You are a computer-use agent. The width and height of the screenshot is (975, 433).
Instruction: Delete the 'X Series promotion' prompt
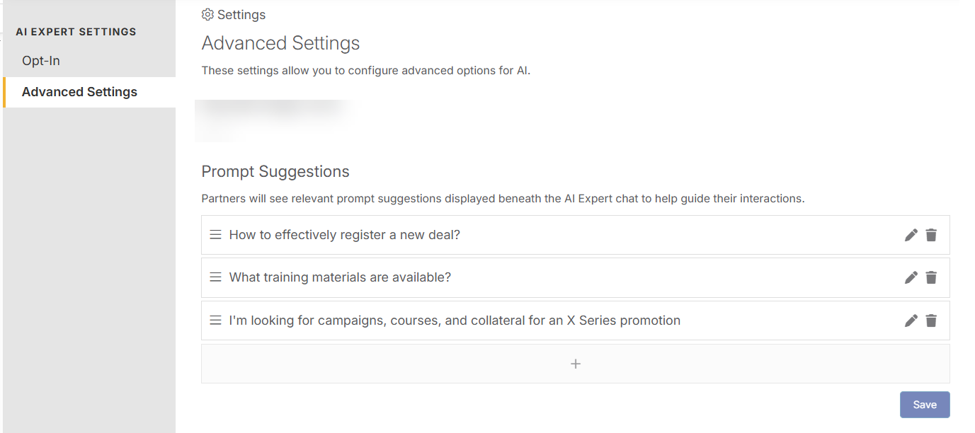click(931, 321)
